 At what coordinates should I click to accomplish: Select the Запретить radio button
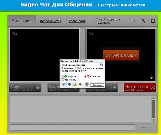coord(85,76)
